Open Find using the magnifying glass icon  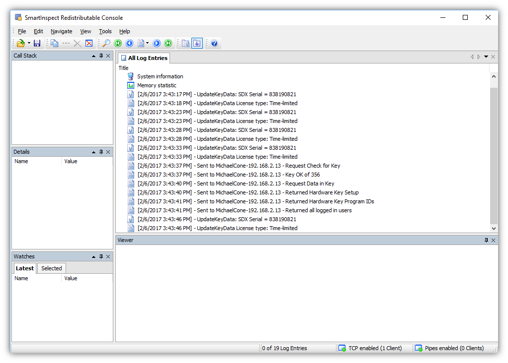tap(106, 44)
